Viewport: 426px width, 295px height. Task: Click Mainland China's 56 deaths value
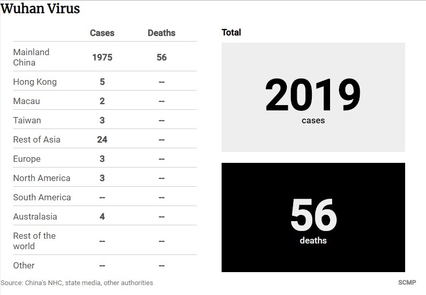(x=162, y=57)
